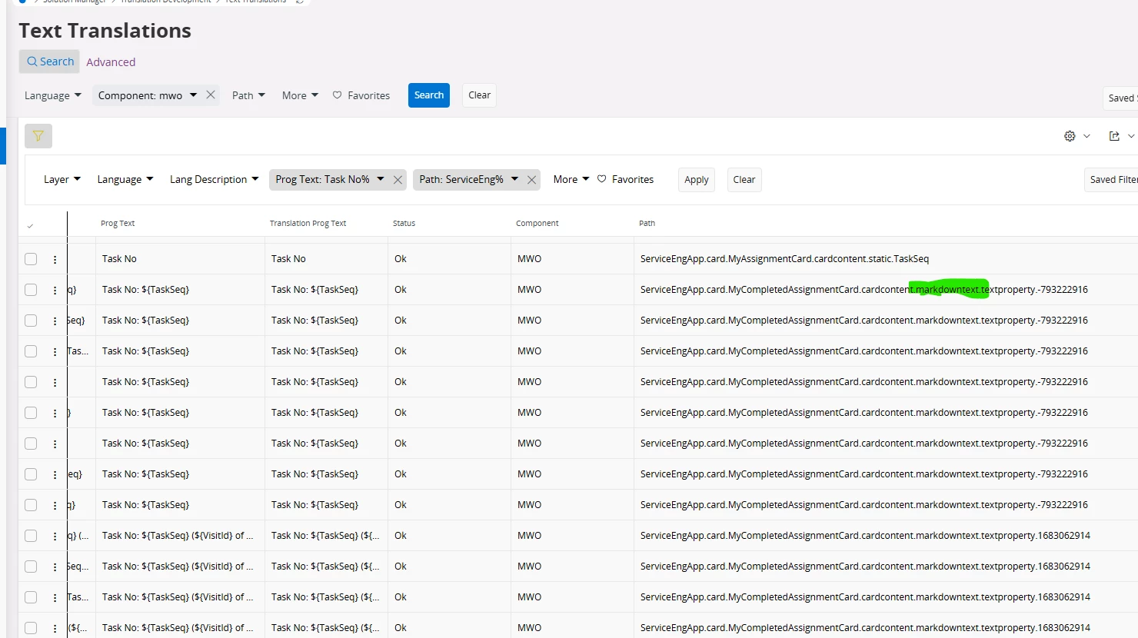The width and height of the screenshot is (1138, 638).
Task: Expand the Path: ServiceEng% chip arrow
Action: point(514,179)
